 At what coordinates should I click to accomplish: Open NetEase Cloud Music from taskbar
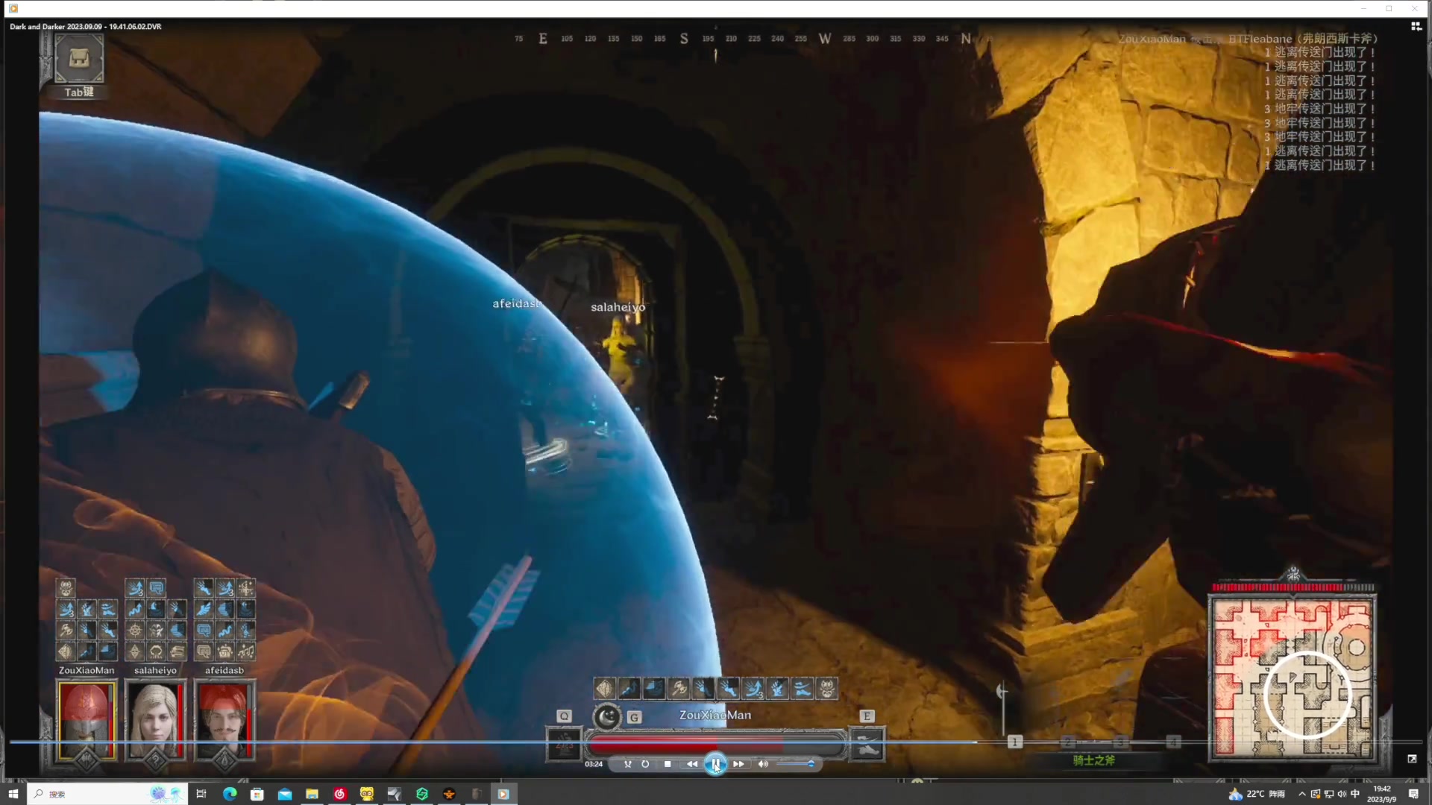[339, 794]
